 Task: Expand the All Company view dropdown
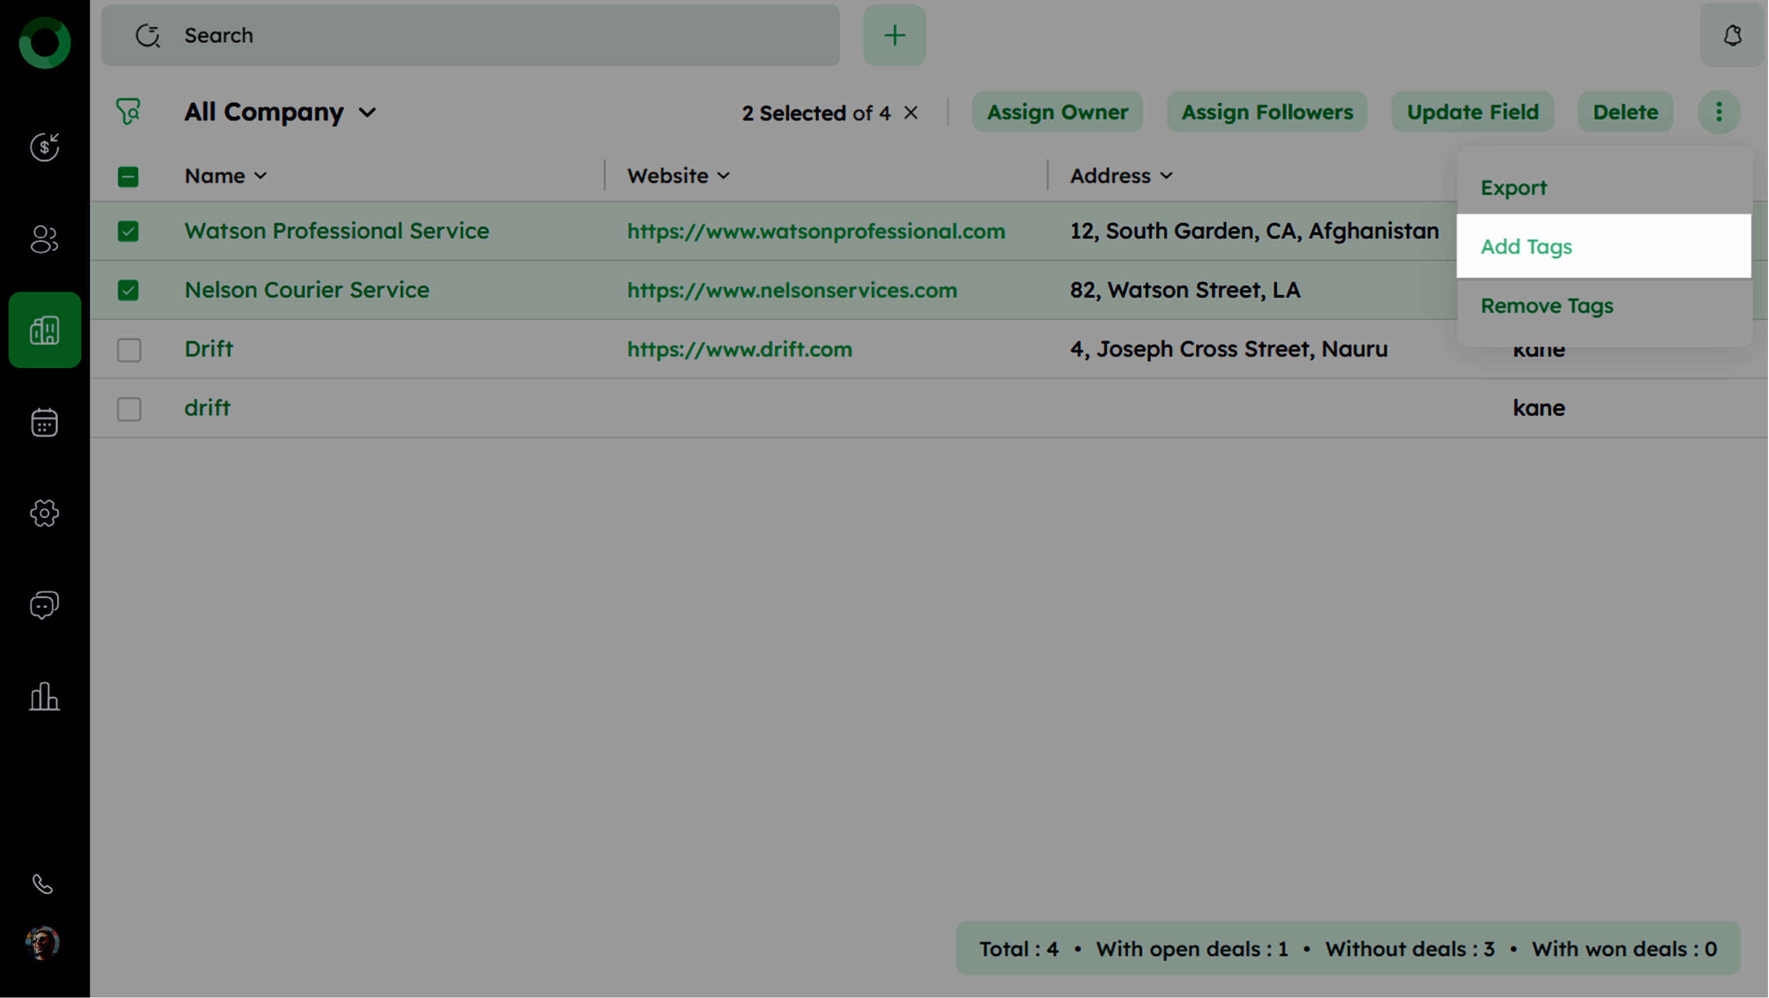pyautogui.click(x=367, y=112)
